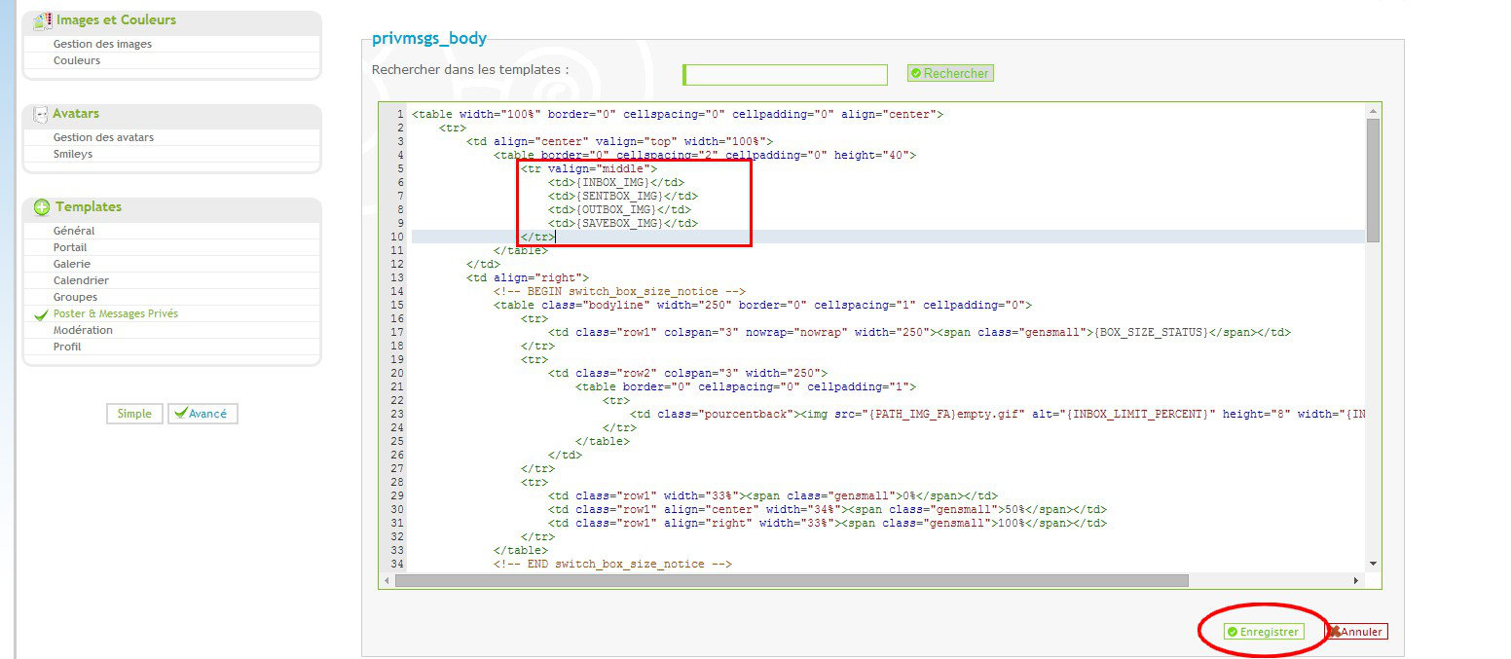Open Gestion des avatars

103,137
